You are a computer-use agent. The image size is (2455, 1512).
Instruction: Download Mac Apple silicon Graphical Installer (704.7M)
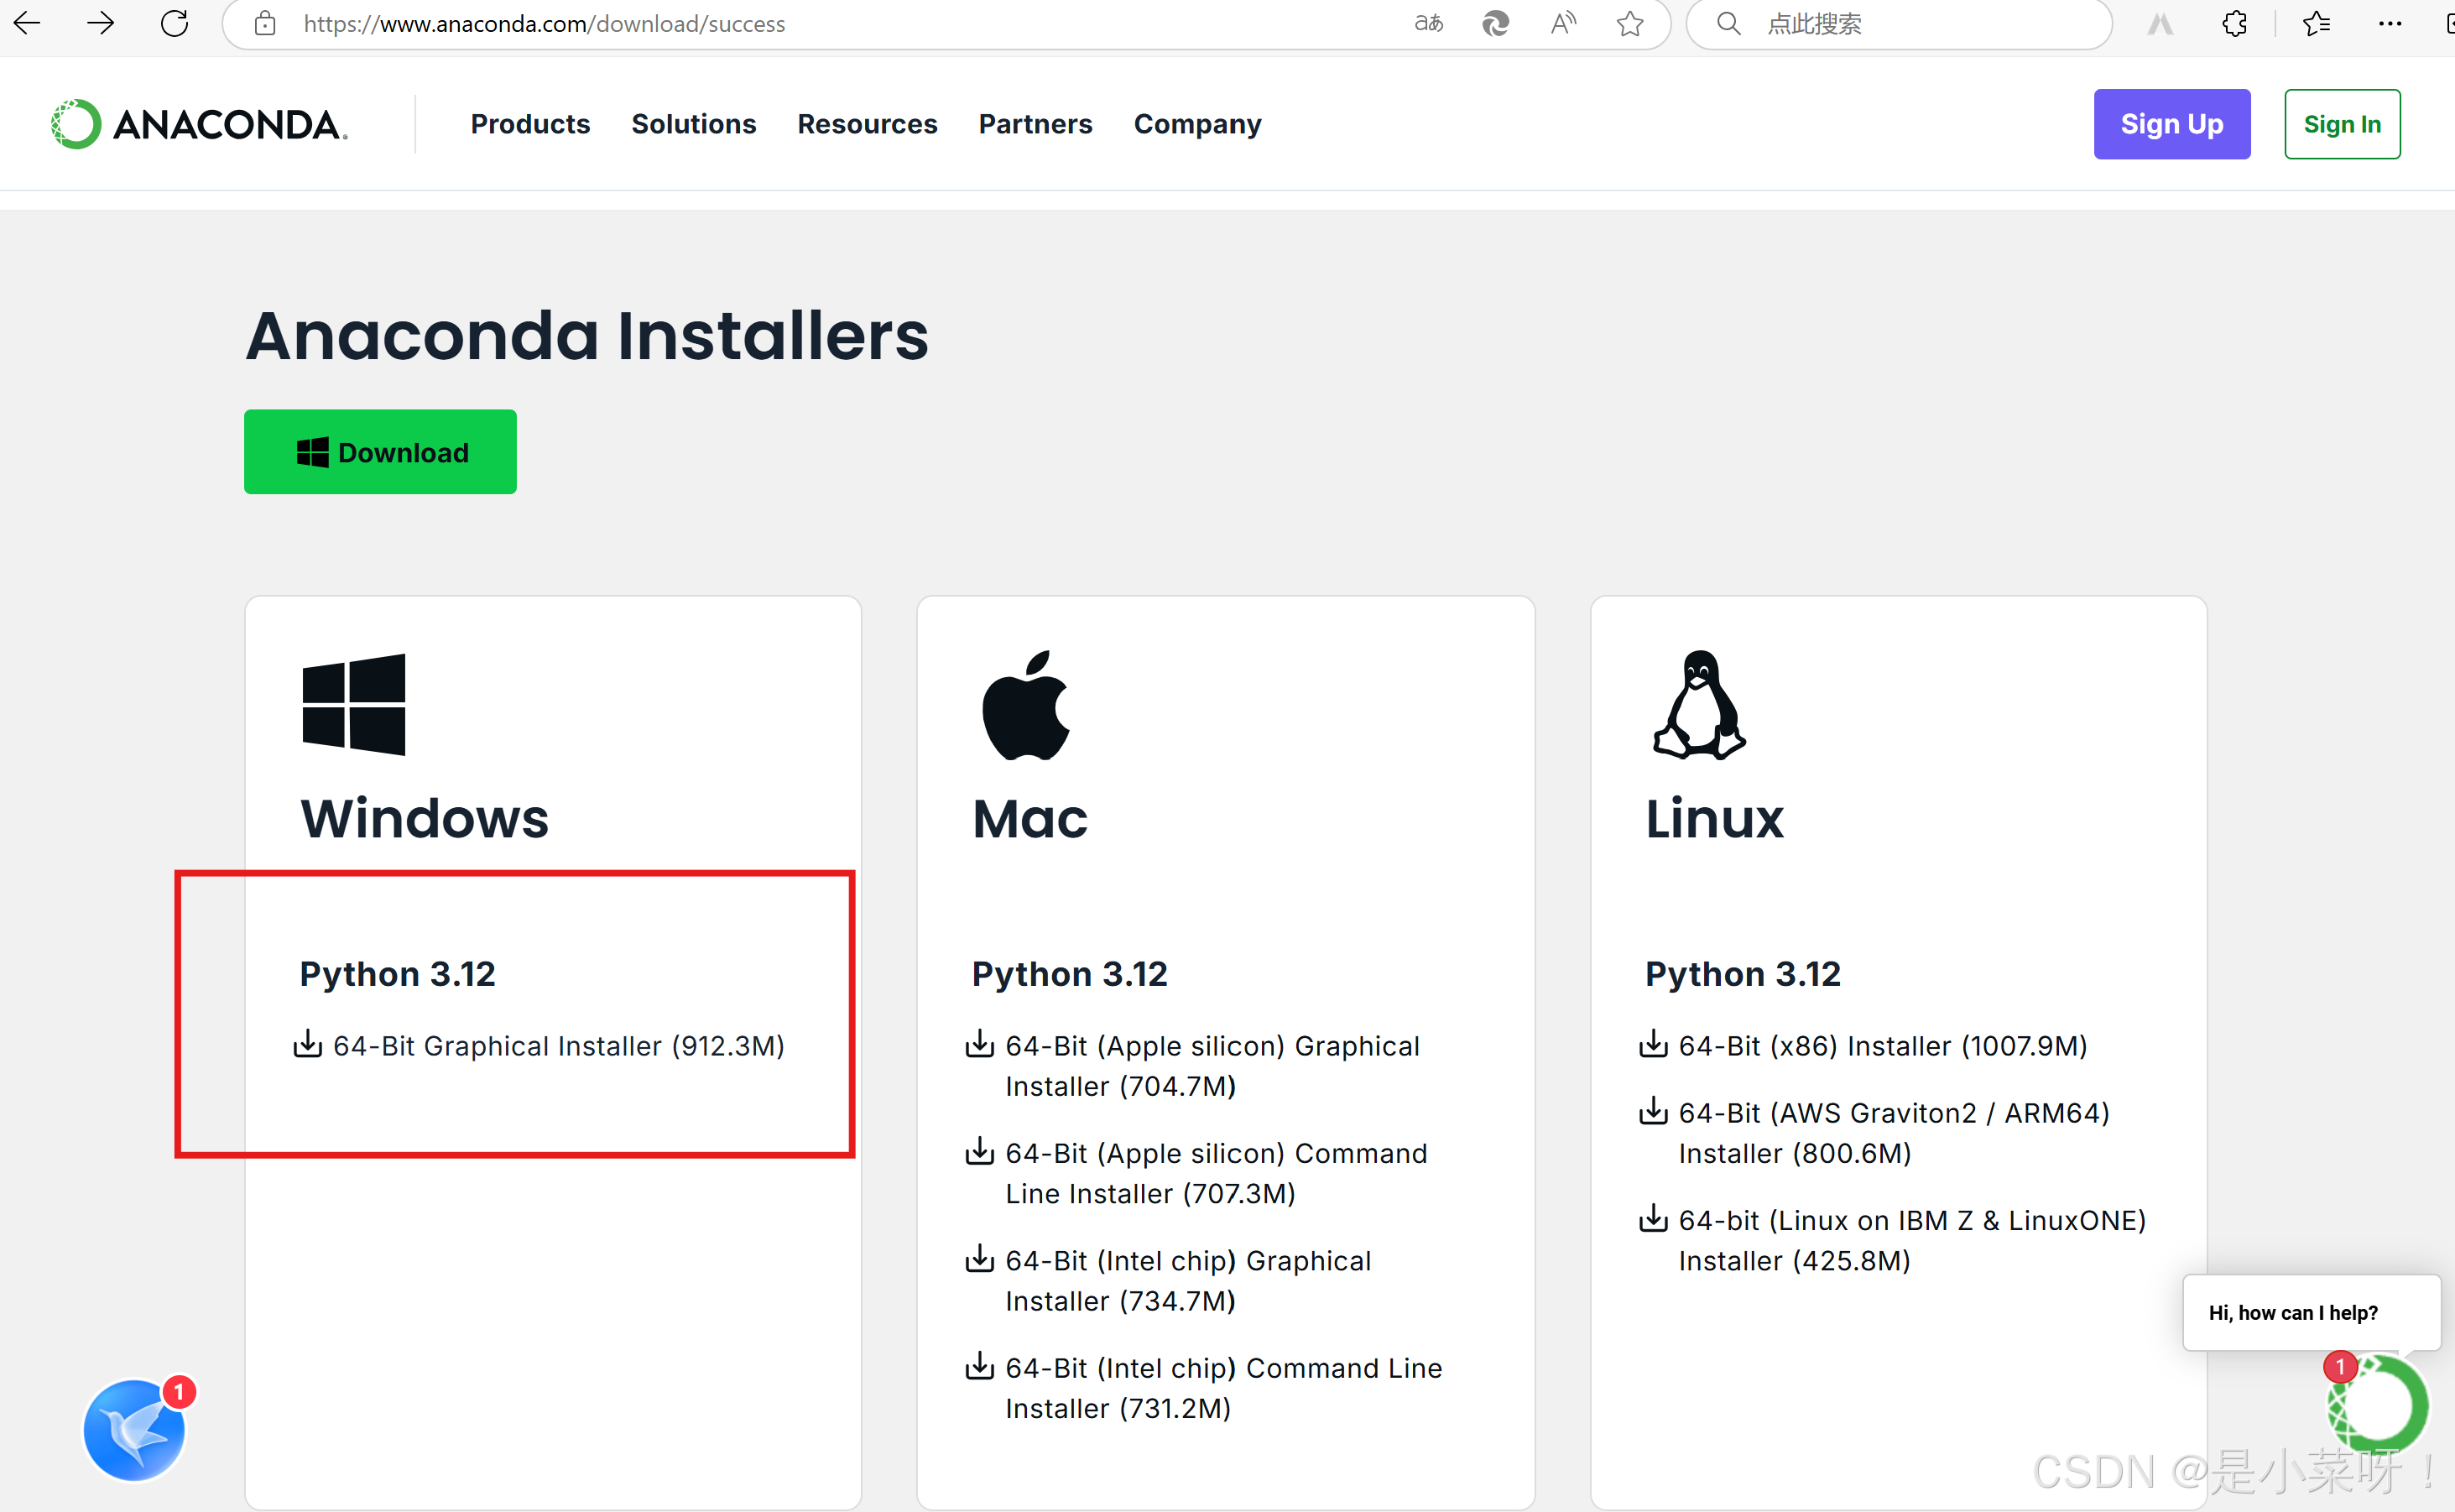tap(1212, 1066)
